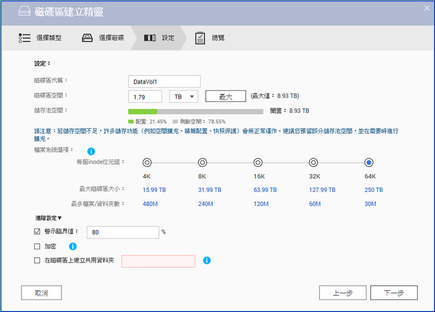This screenshot has width=435, height=312.
Task: Click the storage pool allocation bar
Action: 195,111
